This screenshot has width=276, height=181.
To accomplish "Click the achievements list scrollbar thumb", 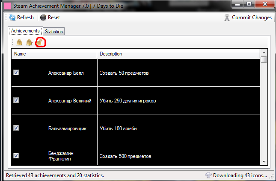I will [x=264, y=59].
